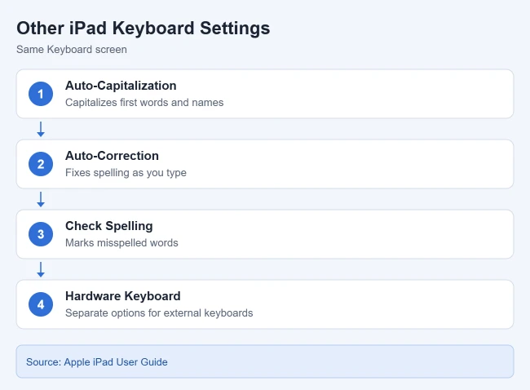
Task: Click the 'Source: Apple iPad User Guide' note
Action: click(x=265, y=361)
